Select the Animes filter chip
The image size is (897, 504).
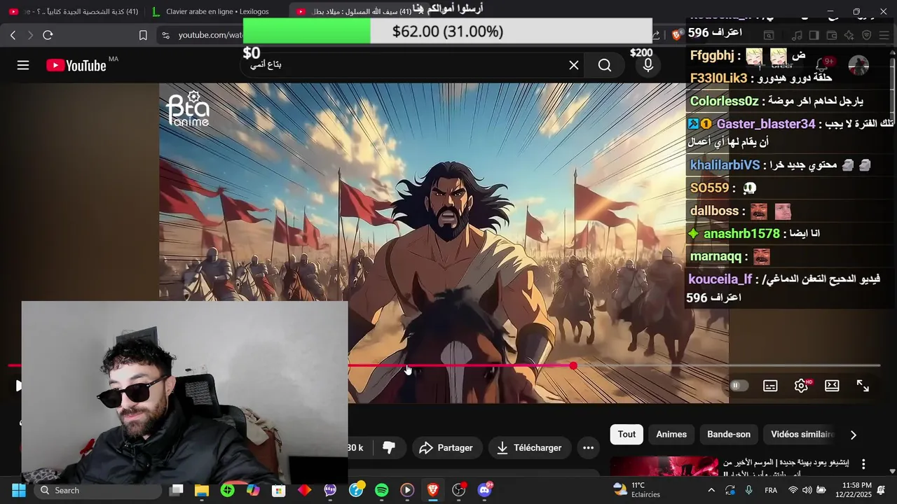[x=671, y=434]
